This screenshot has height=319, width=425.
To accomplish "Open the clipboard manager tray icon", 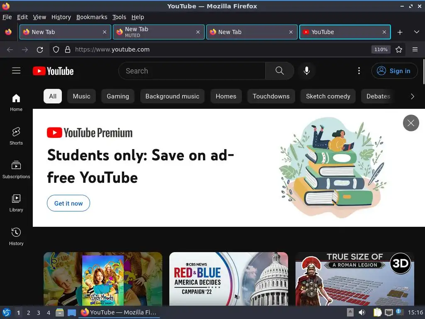I will pyautogui.click(x=377, y=312).
